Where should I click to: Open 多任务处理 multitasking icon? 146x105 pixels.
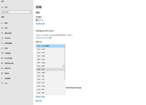(x=2, y=58)
